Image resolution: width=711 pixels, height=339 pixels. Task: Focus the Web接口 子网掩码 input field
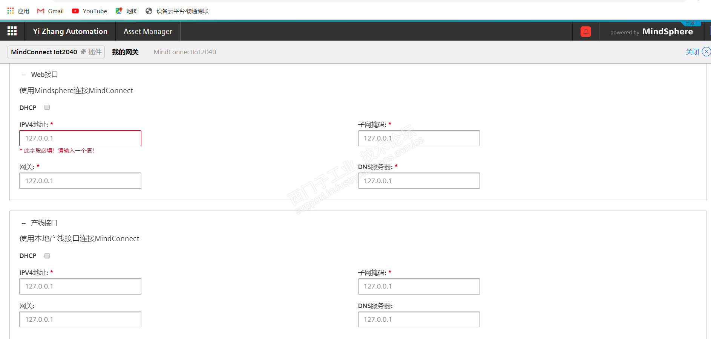[419, 138]
